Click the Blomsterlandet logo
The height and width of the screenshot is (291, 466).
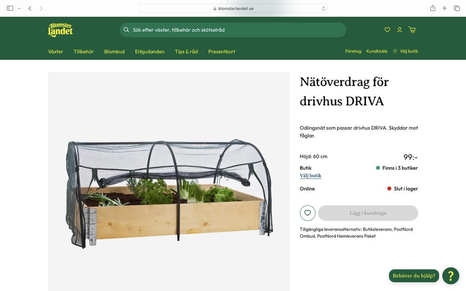[60, 30]
